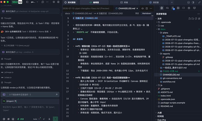This screenshot has width=202, height=121.
Task: Click CHANGELOG.md in the breadcrumb path
Action: tap(83, 13)
